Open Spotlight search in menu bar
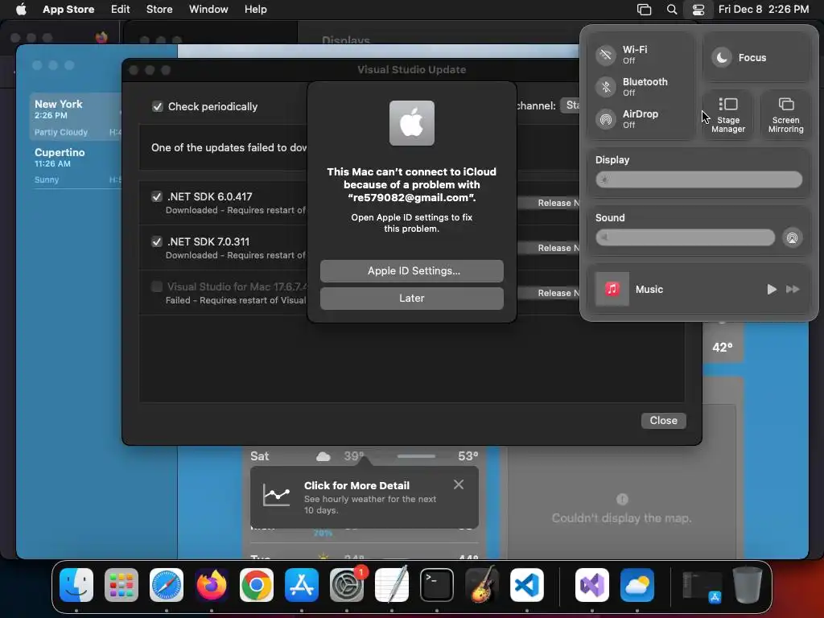The height and width of the screenshot is (618, 824). tap(671, 10)
